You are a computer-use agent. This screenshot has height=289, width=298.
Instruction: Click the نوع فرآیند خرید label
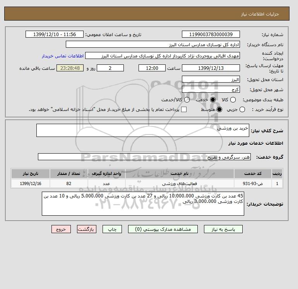pos(267,109)
